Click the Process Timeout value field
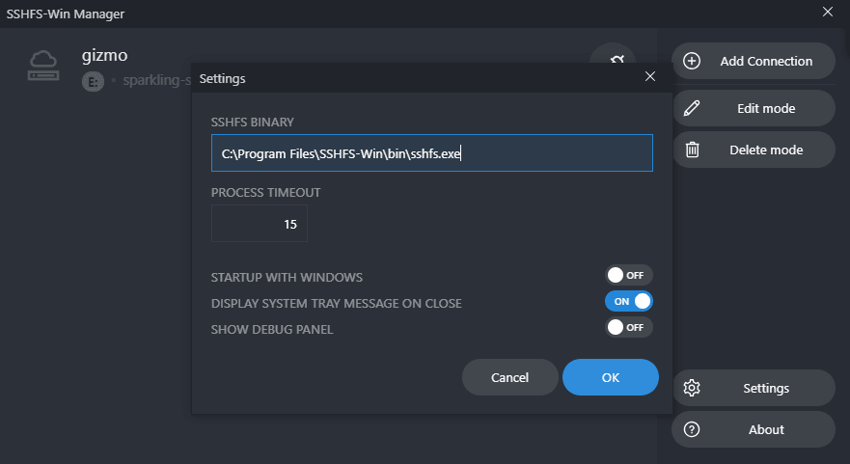 coord(260,224)
